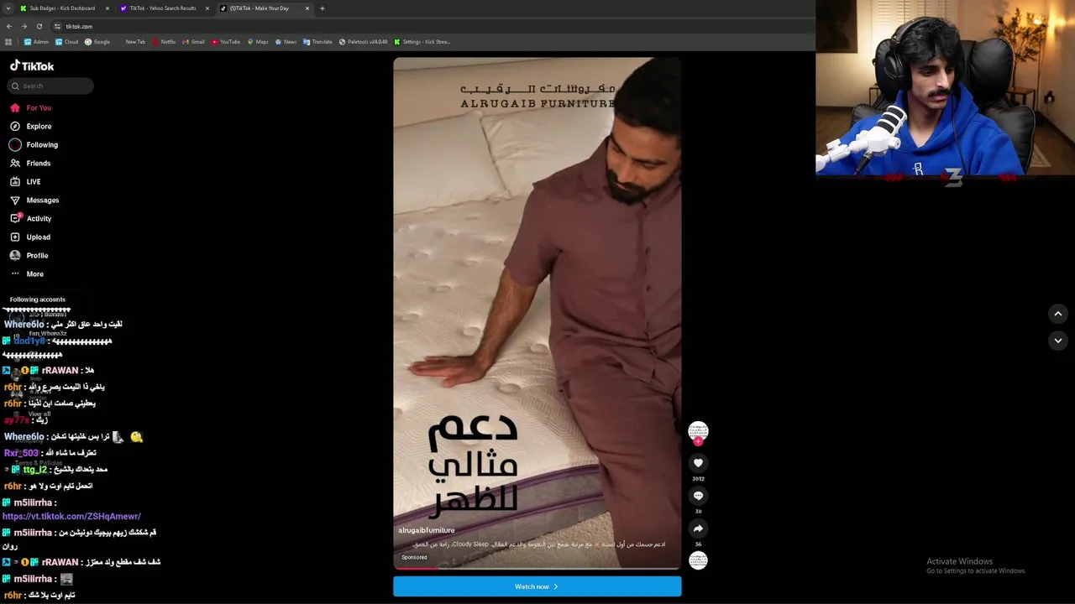Click the Watch now button
1075x604 pixels.
tap(537, 586)
